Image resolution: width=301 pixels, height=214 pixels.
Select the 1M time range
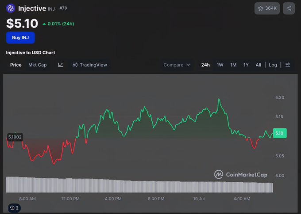tap(233, 65)
